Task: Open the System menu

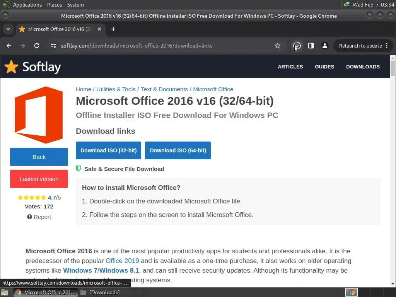Action: coord(75,5)
